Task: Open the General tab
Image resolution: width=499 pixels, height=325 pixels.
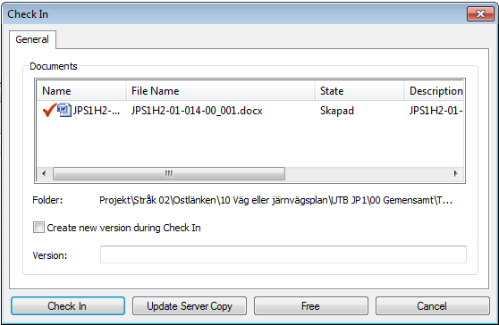Action: (32, 39)
